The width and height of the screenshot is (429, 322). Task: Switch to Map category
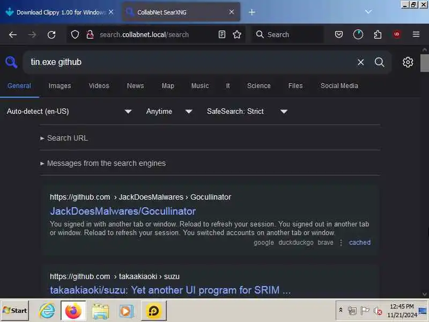point(168,86)
